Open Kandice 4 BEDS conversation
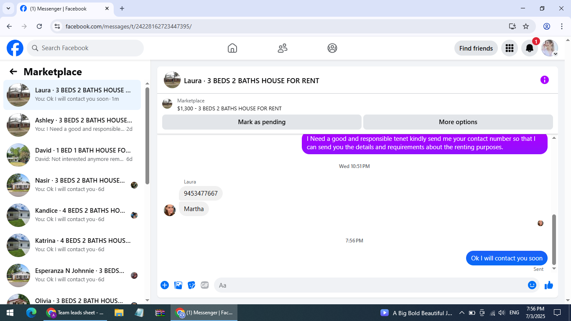The height and width of the screenshot is (321, 571). (72, 215)
